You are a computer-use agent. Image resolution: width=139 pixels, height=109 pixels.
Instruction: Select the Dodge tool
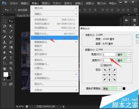(x=11, y=52)
